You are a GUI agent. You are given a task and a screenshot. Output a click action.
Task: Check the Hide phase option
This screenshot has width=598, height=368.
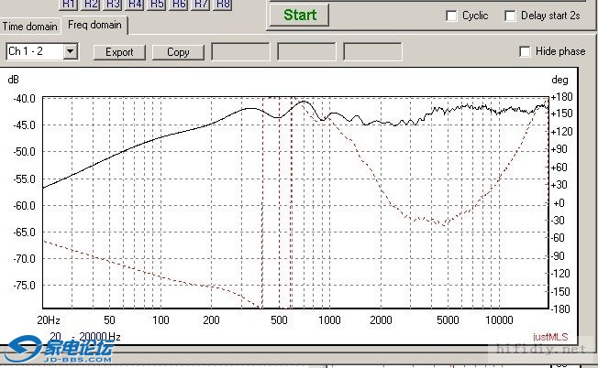pos(526,51)
